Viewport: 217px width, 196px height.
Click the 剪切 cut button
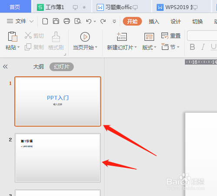pyautogui.click(x=34, y=36)
